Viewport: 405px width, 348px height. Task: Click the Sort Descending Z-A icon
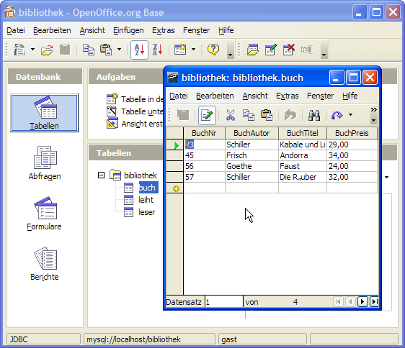click(x=157, y=50)
